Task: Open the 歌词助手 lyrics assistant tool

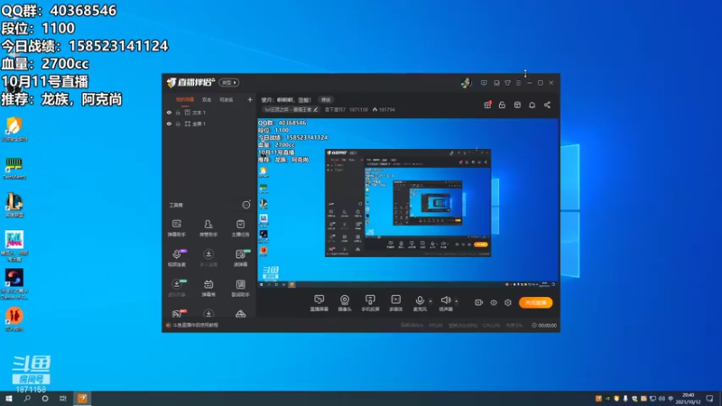Action: (240, 288)
